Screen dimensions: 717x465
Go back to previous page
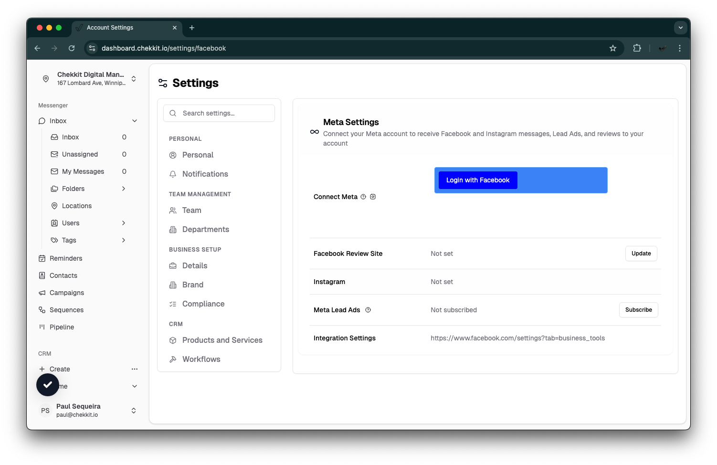[37, 48]
